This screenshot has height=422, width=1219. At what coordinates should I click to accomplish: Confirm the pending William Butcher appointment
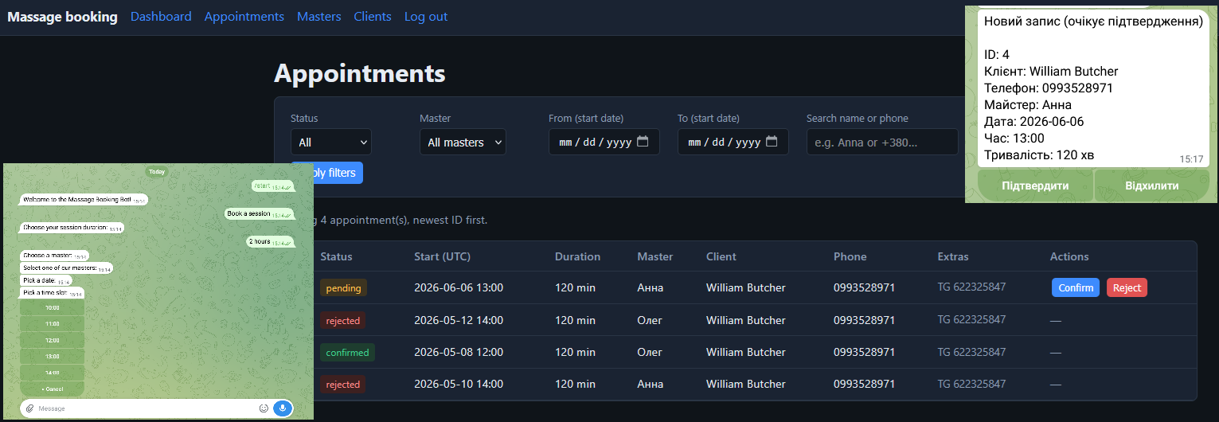click(x=1076, y=287)
